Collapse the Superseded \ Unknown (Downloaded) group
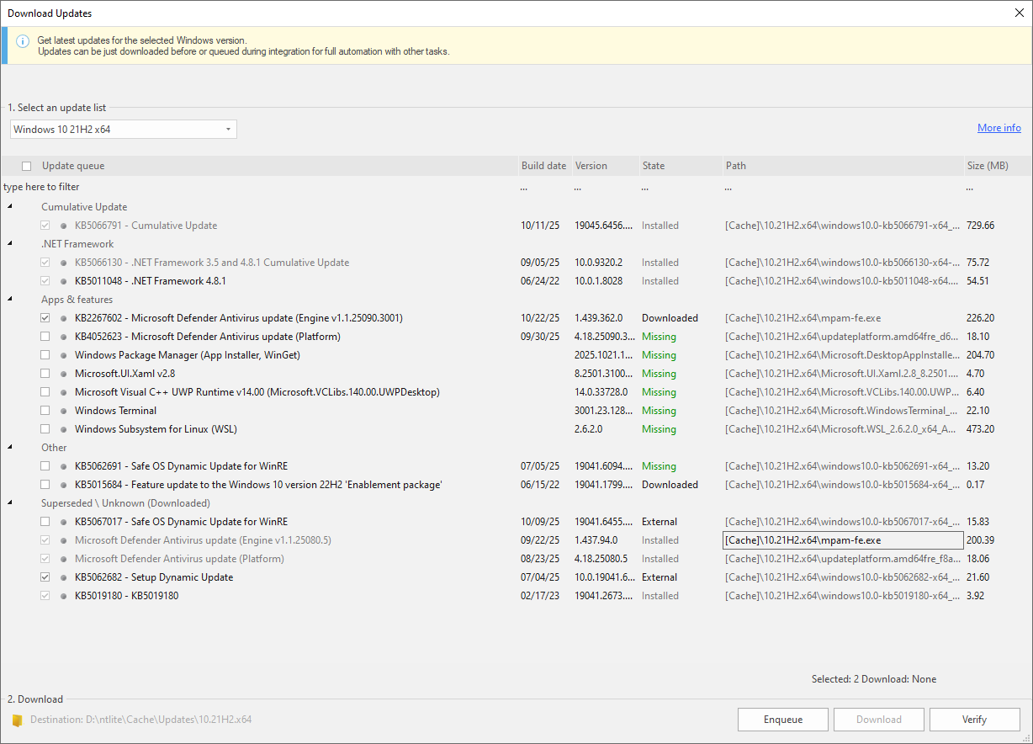This screenshot has width=1033, height=744. coord(10,503)
